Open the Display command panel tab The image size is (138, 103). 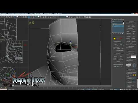click(x=121, y=19)
